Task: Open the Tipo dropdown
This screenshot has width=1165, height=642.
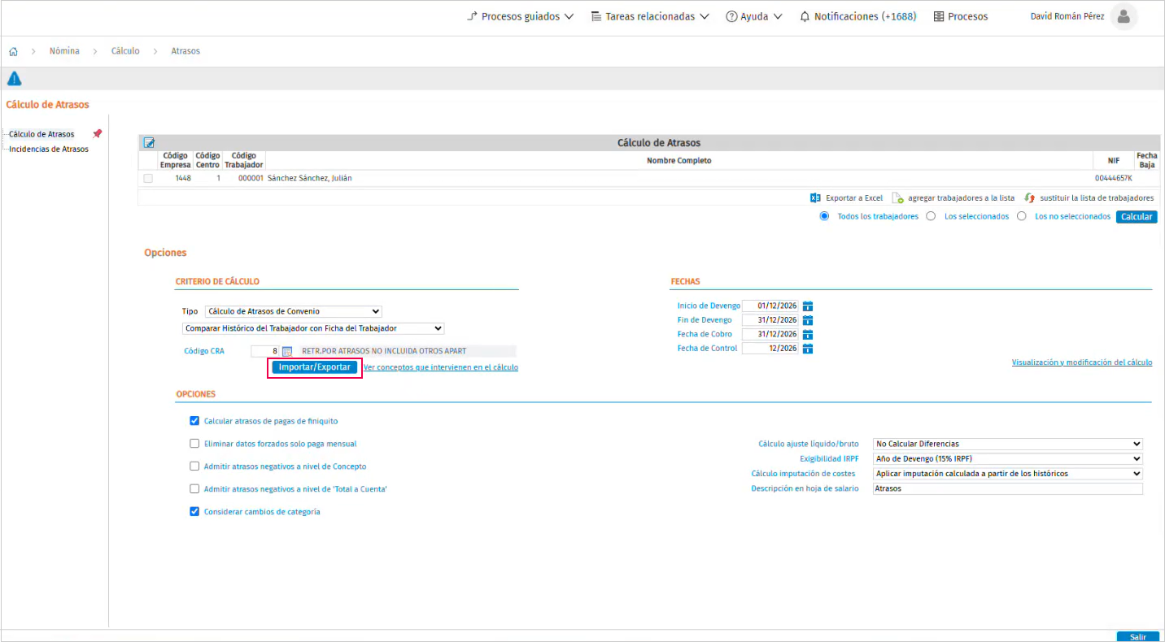Action: click(293, 311)
